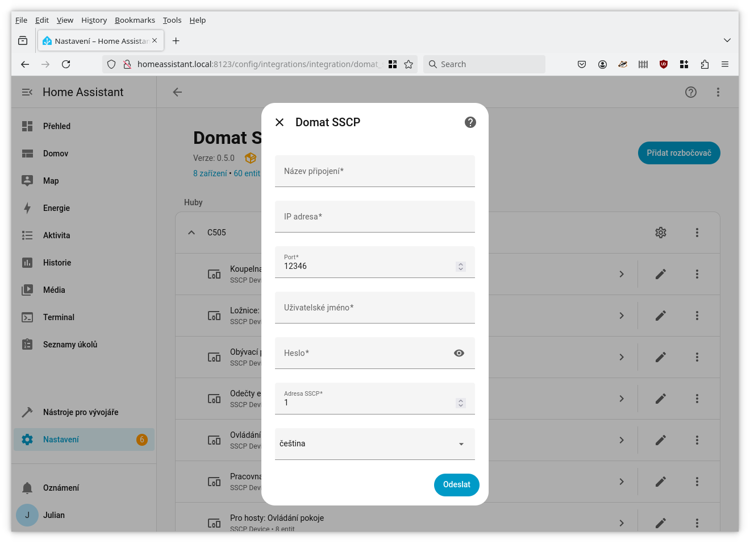Viewport: 750px width, 543px height.
Task: Open the Bookmarks menu
Action: (x=135, y=20)
